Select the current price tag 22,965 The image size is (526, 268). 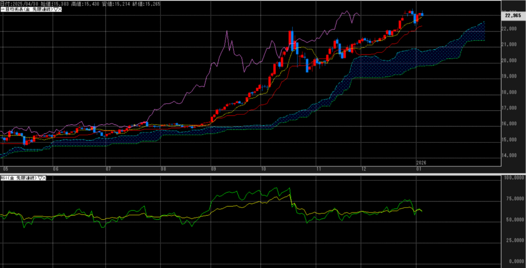pyautogui.click(x=514, y=16)
